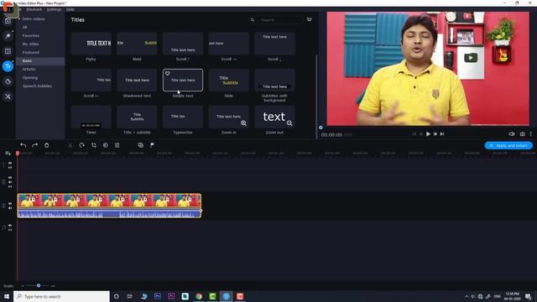The image size is (537, 302).
Task: Open the Filters magic wand tab
Action: point(8,36)
